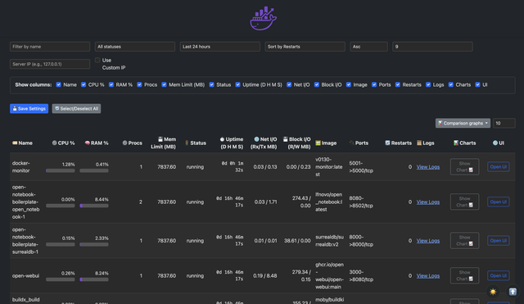Focus the Server IP input field
The width and height of the screenshot is (524, 304).
click(x=50, y=64)
